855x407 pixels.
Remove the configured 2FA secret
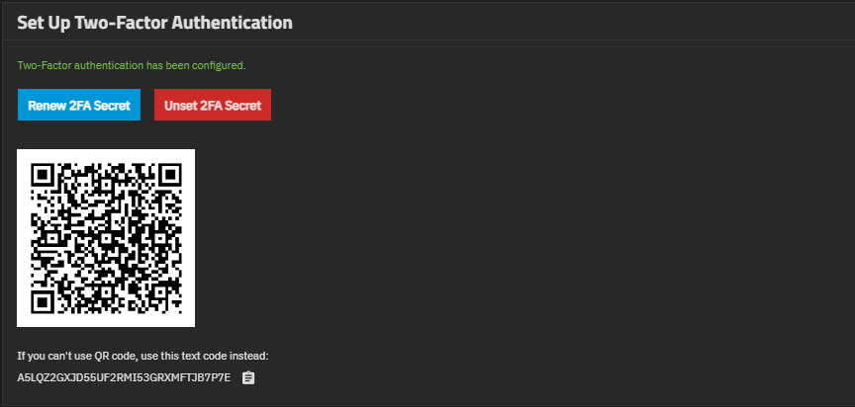(x=213, y=105)
